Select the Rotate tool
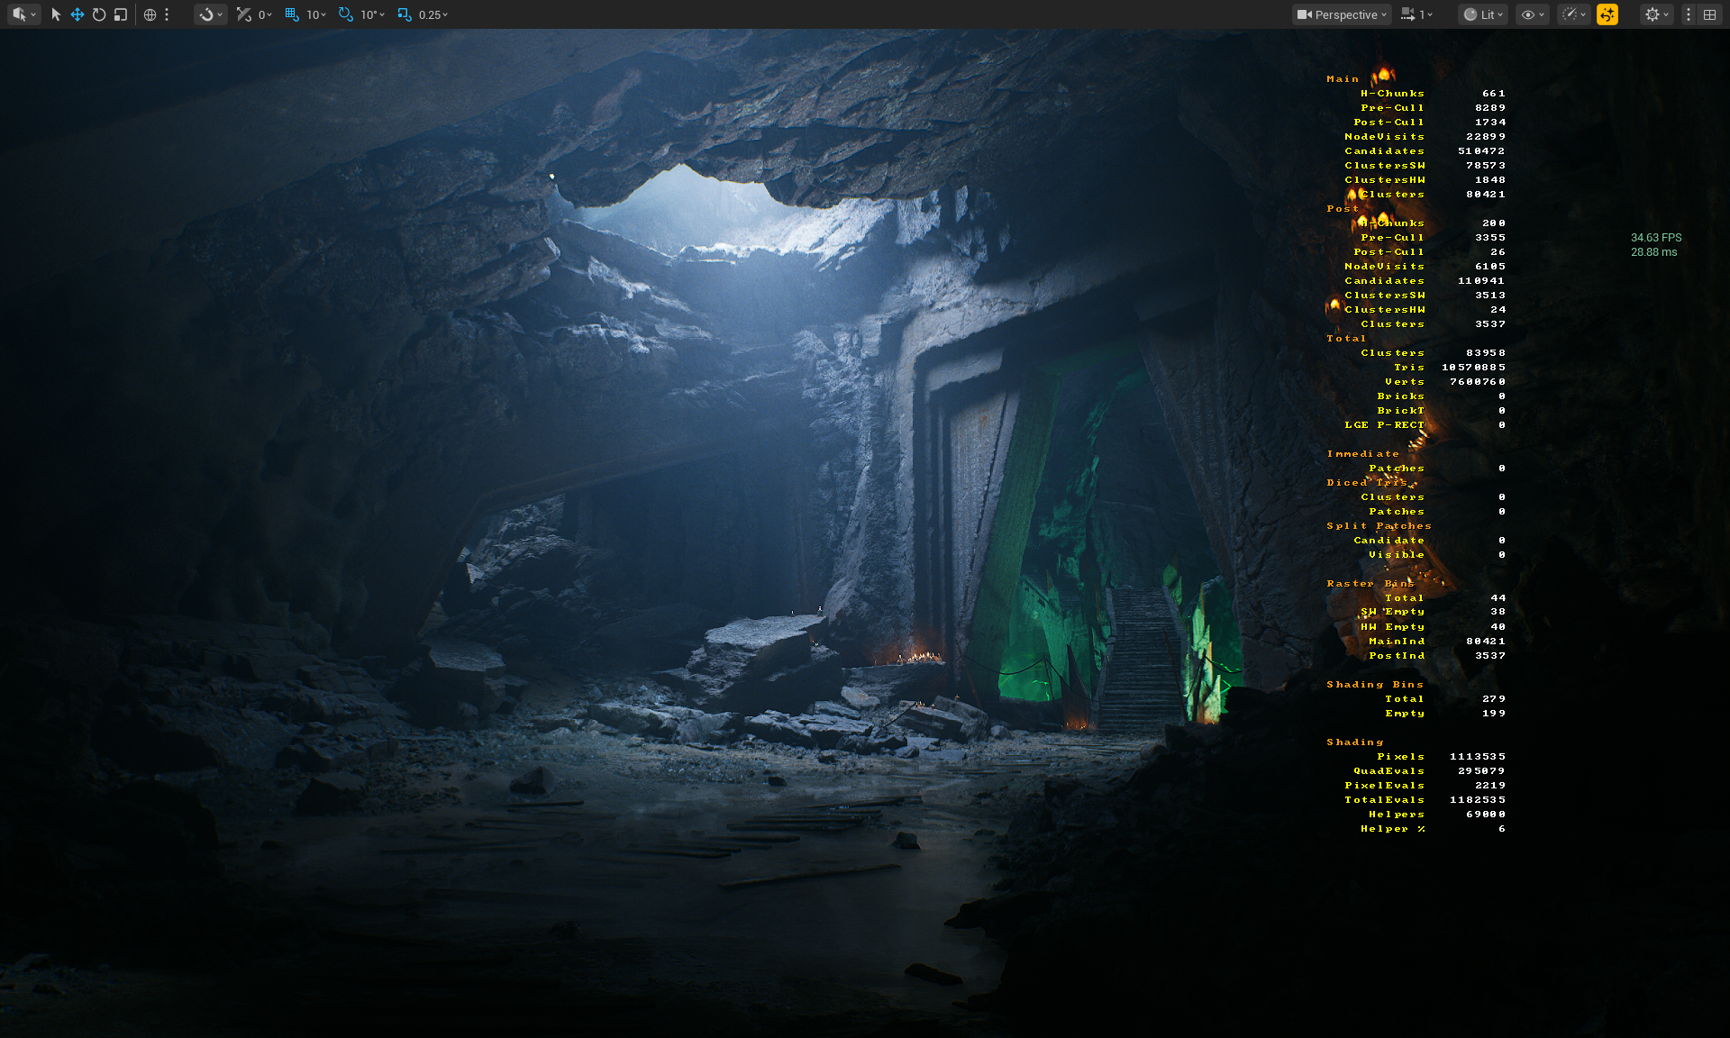Viewport: 1730px width, 1038px height. 98,14
